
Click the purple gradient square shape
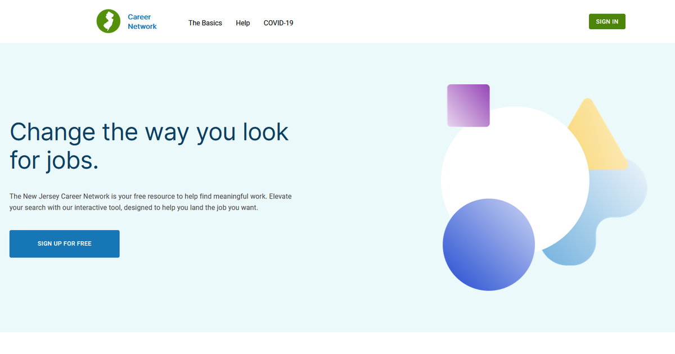pyautogui.click(x=468, y=105)
